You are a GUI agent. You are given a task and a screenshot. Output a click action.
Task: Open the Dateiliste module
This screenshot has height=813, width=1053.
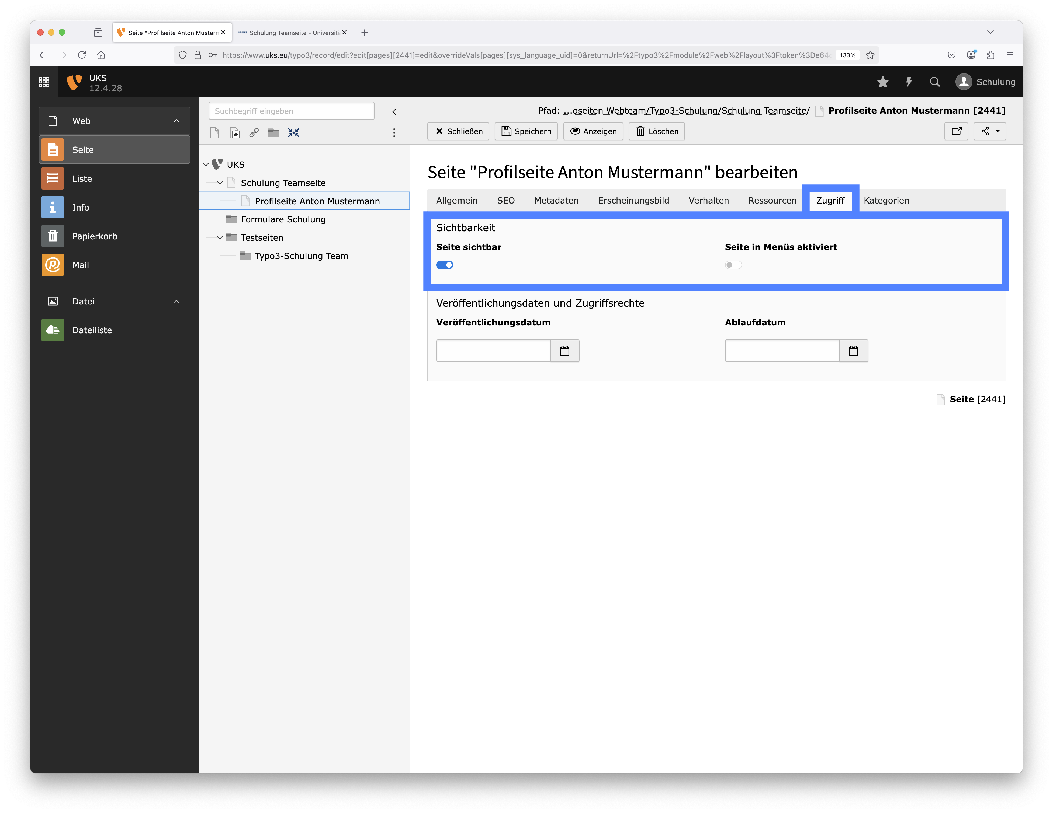[x=92, y=330]
